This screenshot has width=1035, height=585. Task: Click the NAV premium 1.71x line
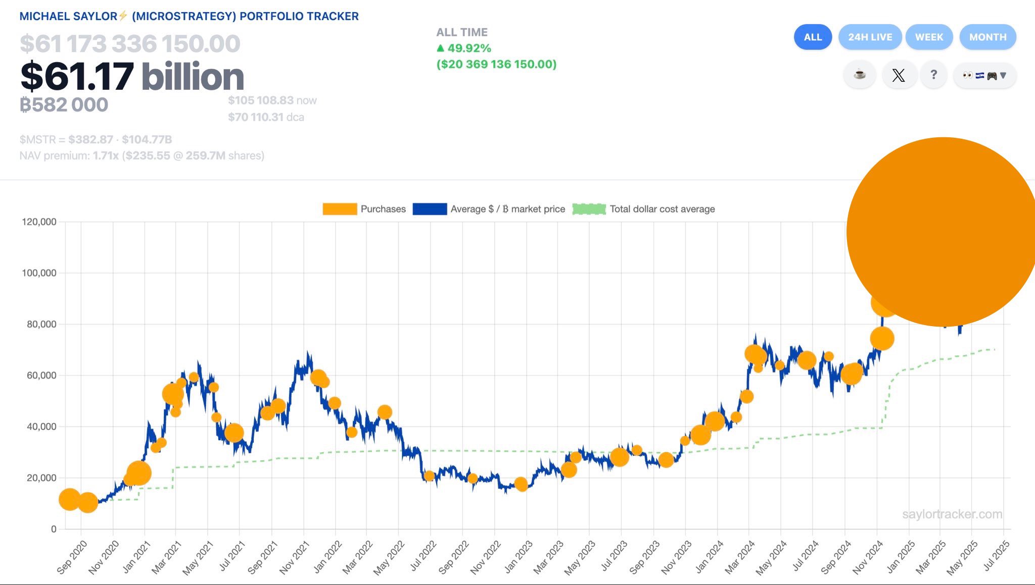coord(142,155)
